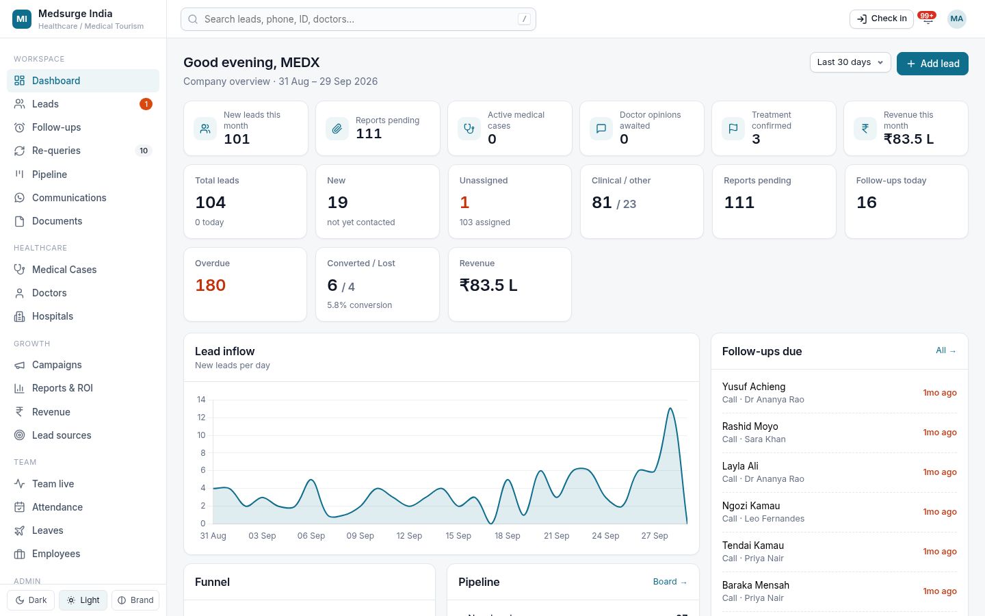
Task: Click the Re-queries refresh icon in sidebar
Action: click(19, 151)
